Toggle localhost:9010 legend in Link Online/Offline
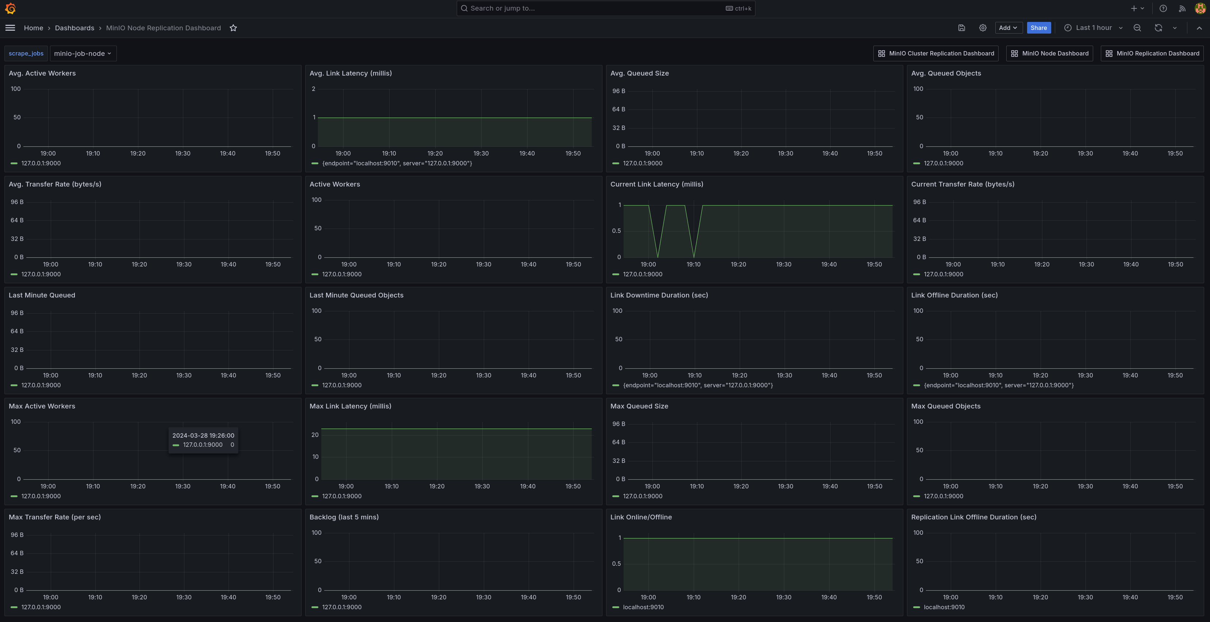This screenshot has width=1210, height=622. pos(643,607)
